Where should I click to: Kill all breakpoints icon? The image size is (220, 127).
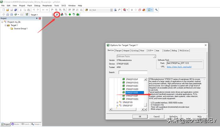144,10
